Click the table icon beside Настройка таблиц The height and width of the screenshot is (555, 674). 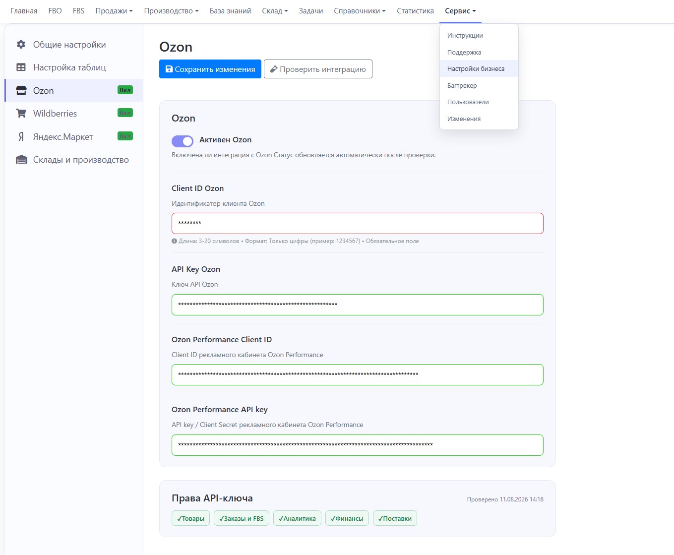point(21,67)
